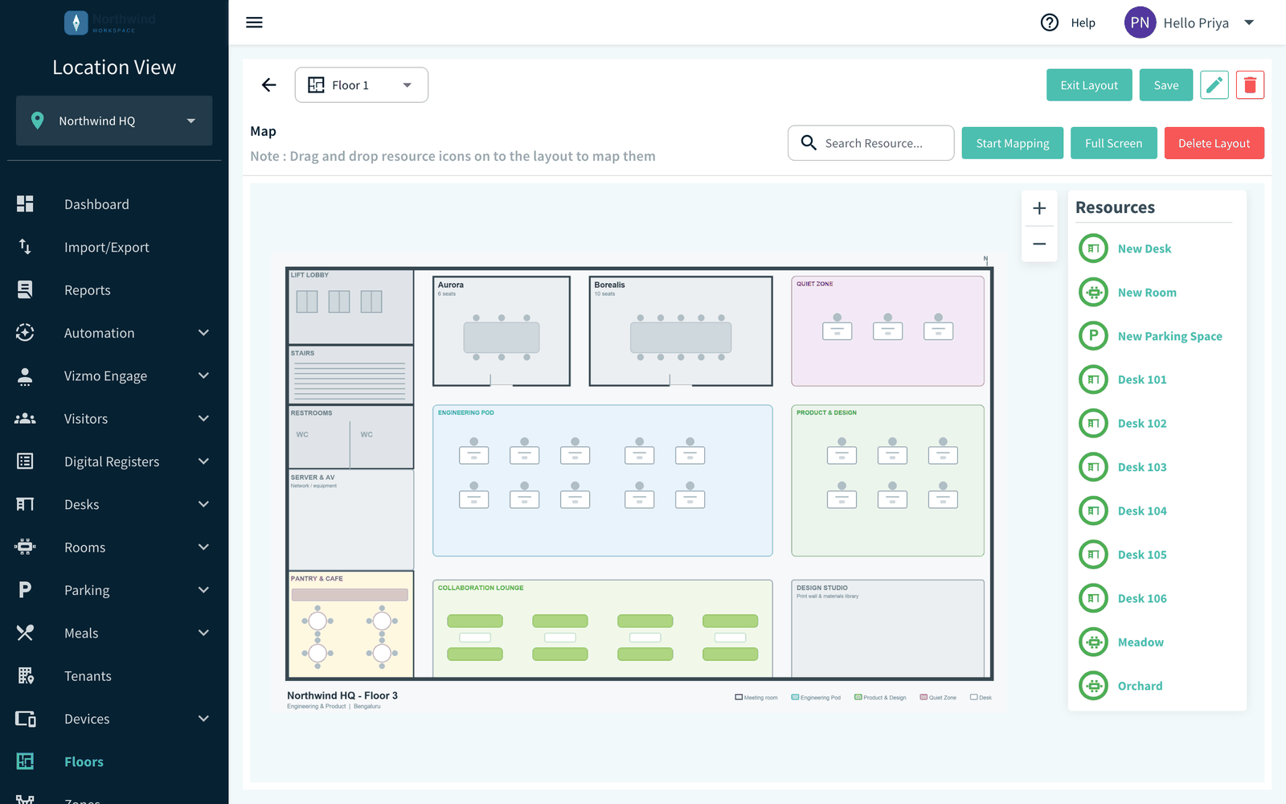Screen dimensions: 1286x804
Task: Click the Exit Layout button
Action: [x=1089, y=84]
